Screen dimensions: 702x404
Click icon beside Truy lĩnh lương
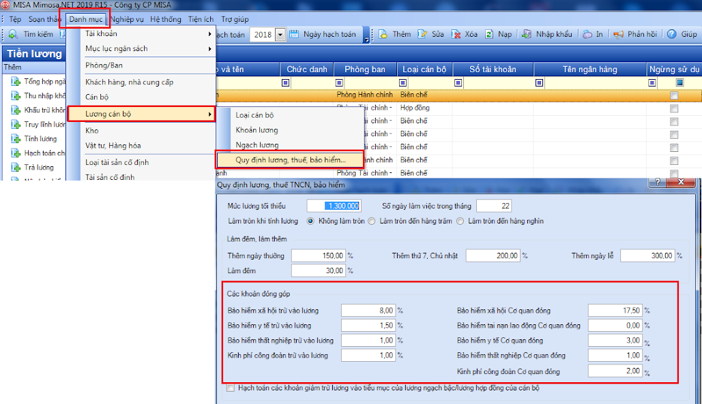(x=16, y=124)
